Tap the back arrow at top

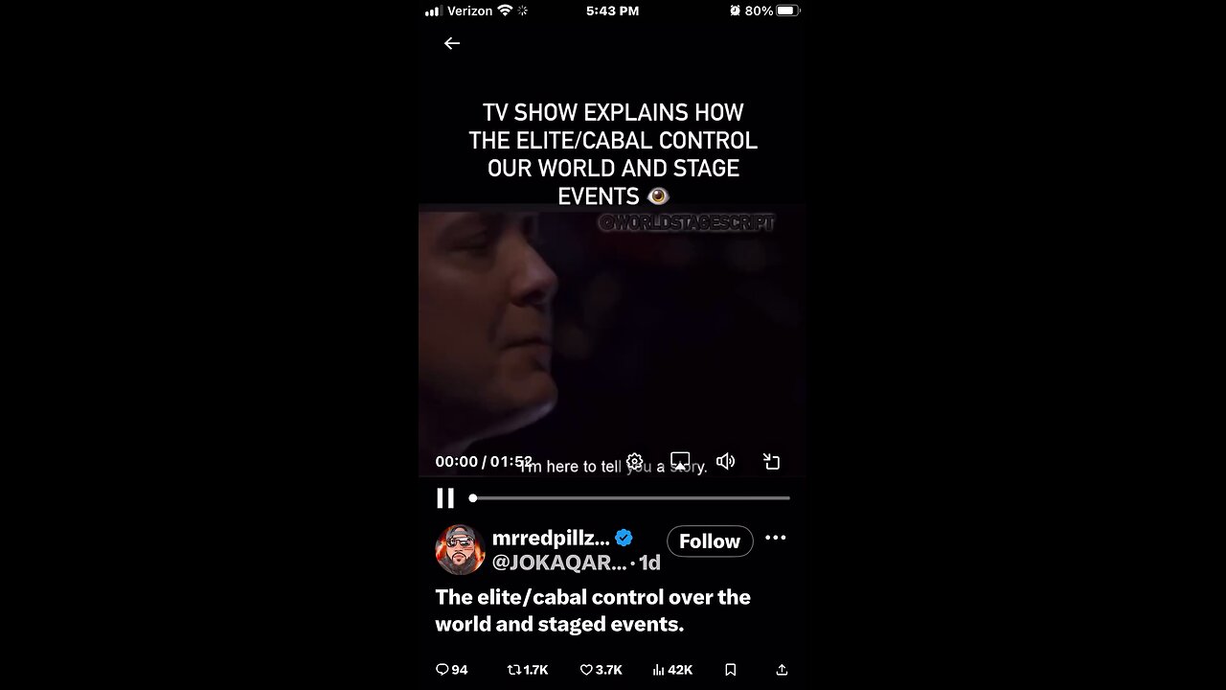[452, 43]
